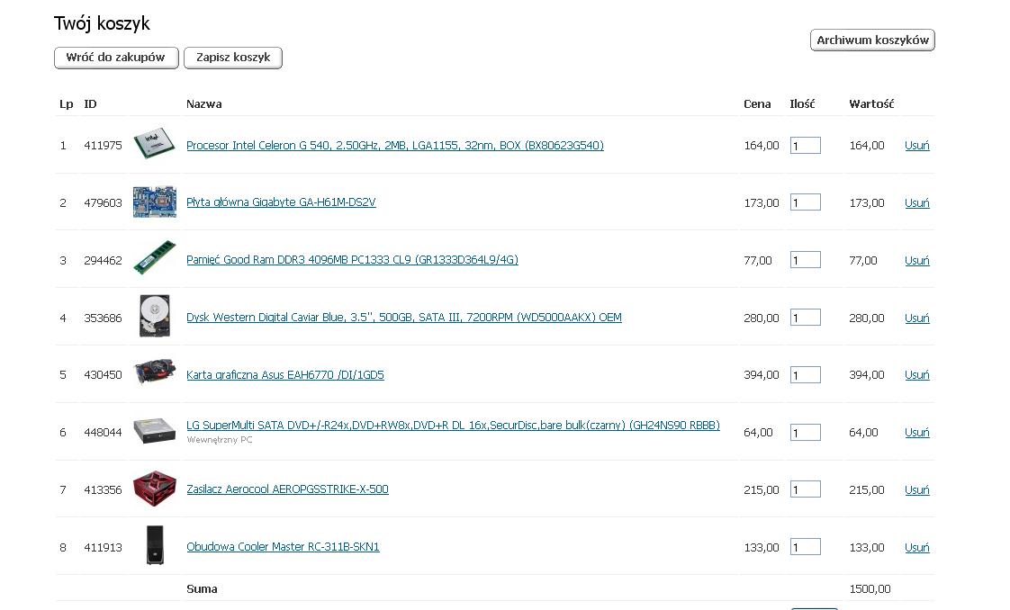Click quantity field for Gigabyte motherboard
Image resolution: width=1010 pixels, height=610 pixels.
[x=805, y=202]
